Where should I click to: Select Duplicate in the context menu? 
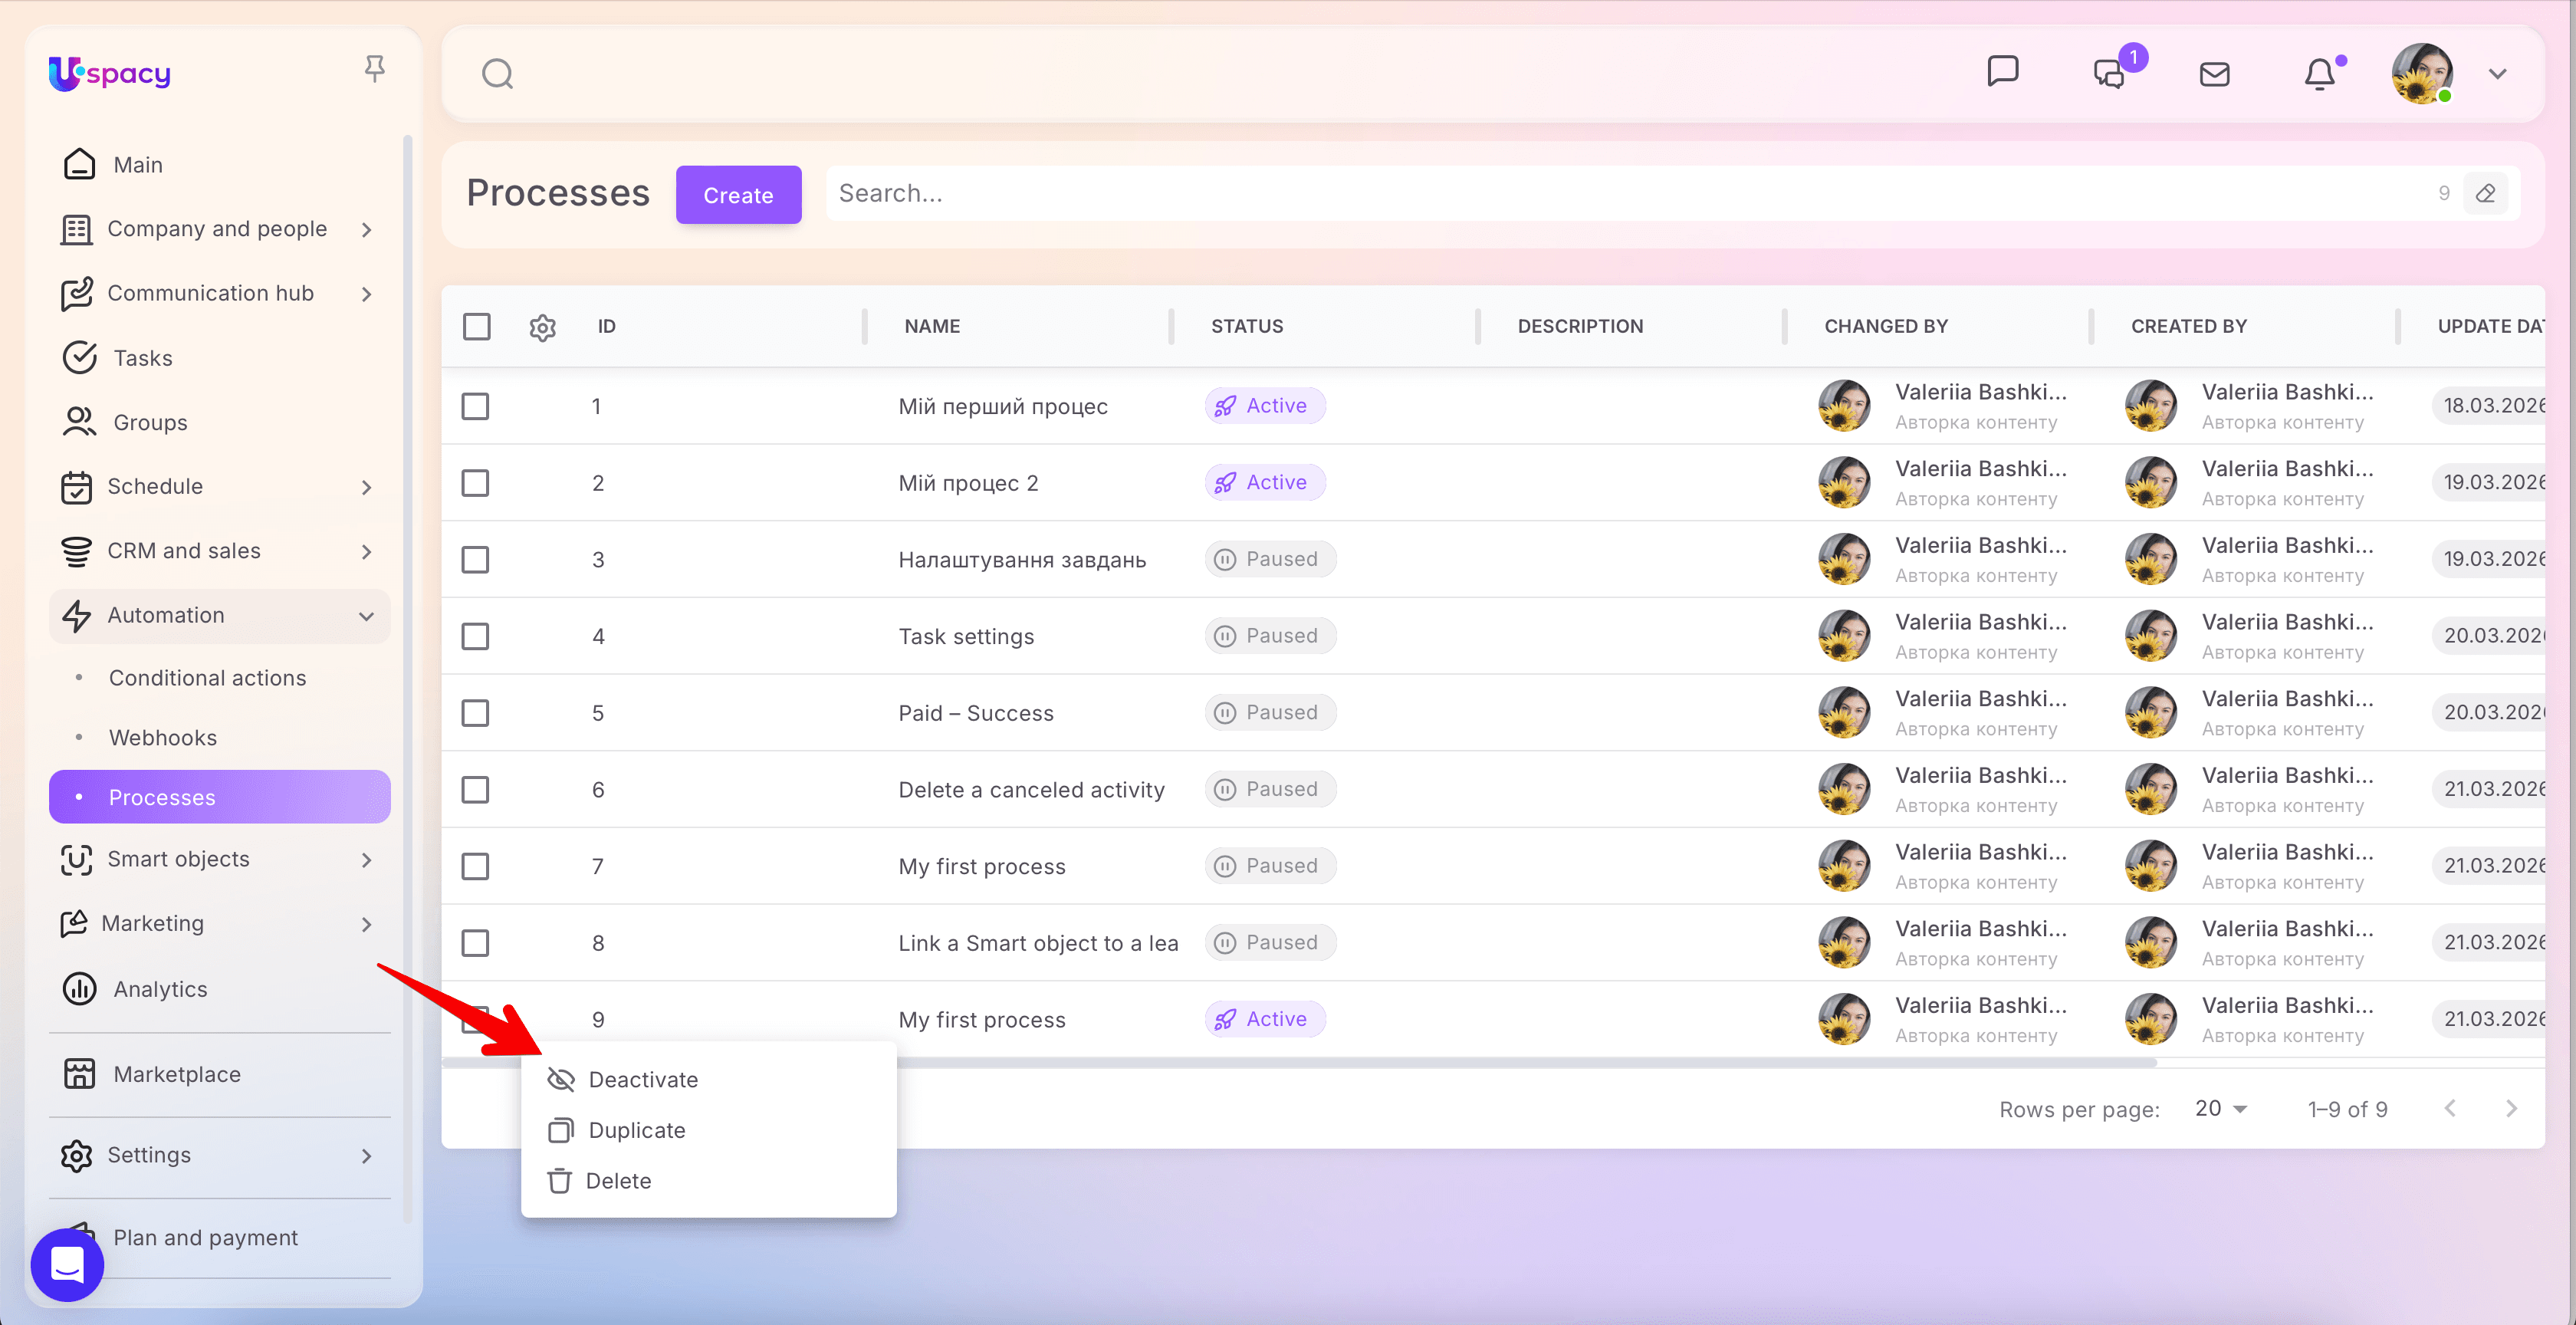pos(636,1130)
